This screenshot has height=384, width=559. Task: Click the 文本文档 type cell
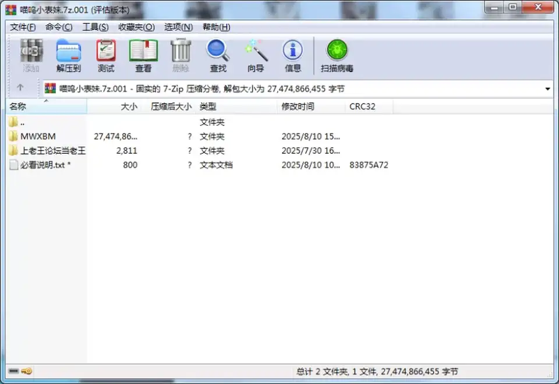coord(216,165)
